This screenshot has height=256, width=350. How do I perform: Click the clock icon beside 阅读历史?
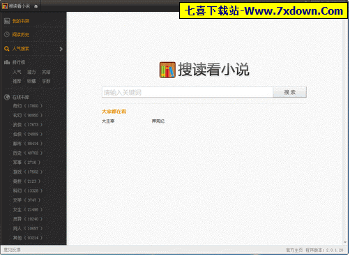coord(7,35)
